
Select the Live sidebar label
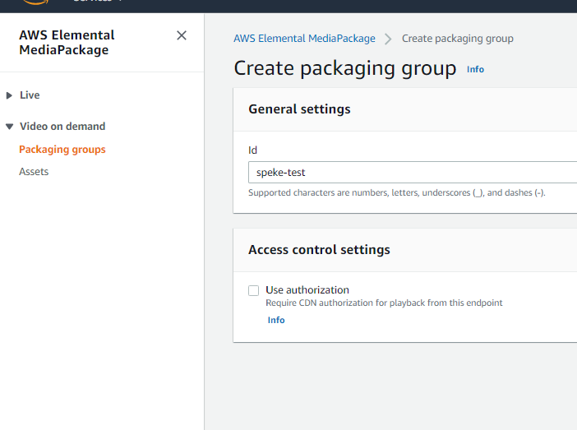(x=30, y=95)
